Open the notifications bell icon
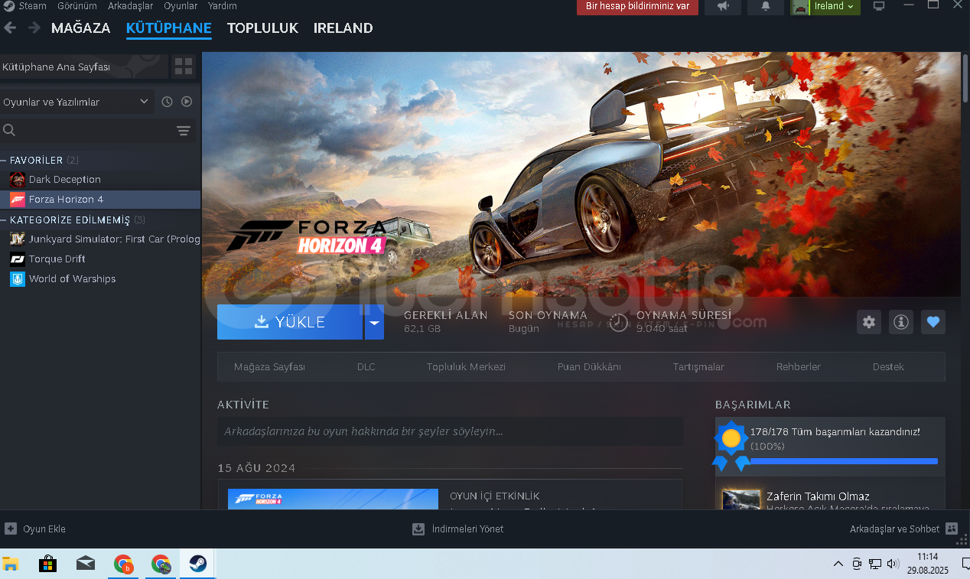970x579 pixels. (766, 6)
